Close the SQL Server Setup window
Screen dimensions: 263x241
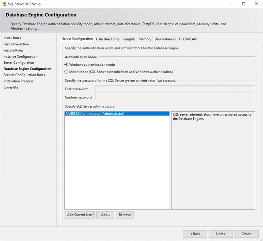257,4
